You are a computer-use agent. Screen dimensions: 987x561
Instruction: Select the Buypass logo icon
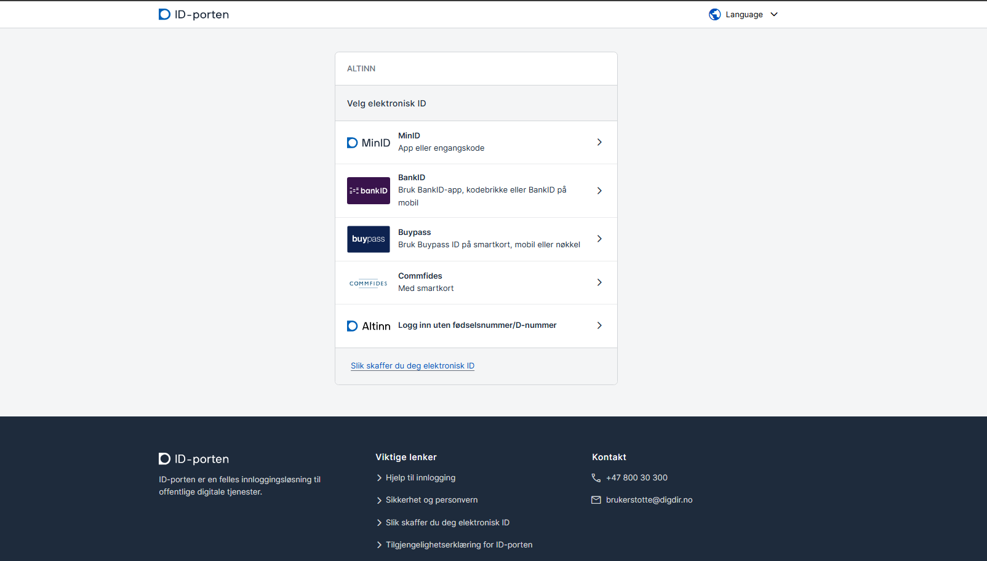[x=368, y=239]
